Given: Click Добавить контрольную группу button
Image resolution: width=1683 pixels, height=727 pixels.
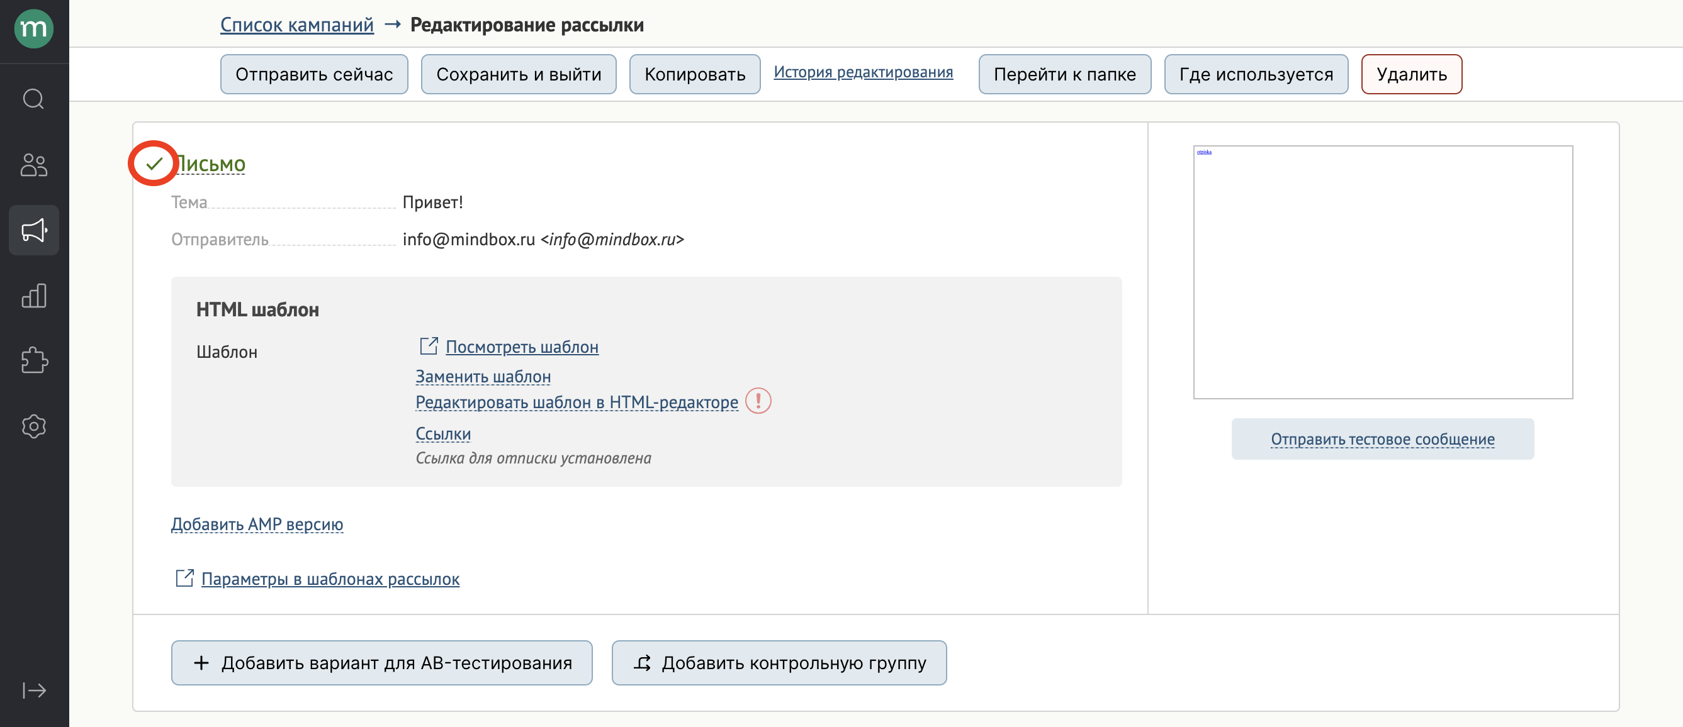Looking at the screenshot, I should pos(779,663).
